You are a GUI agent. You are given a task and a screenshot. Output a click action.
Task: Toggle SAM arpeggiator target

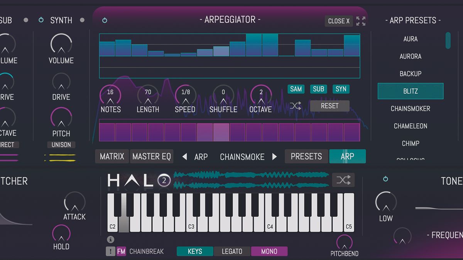296,89
